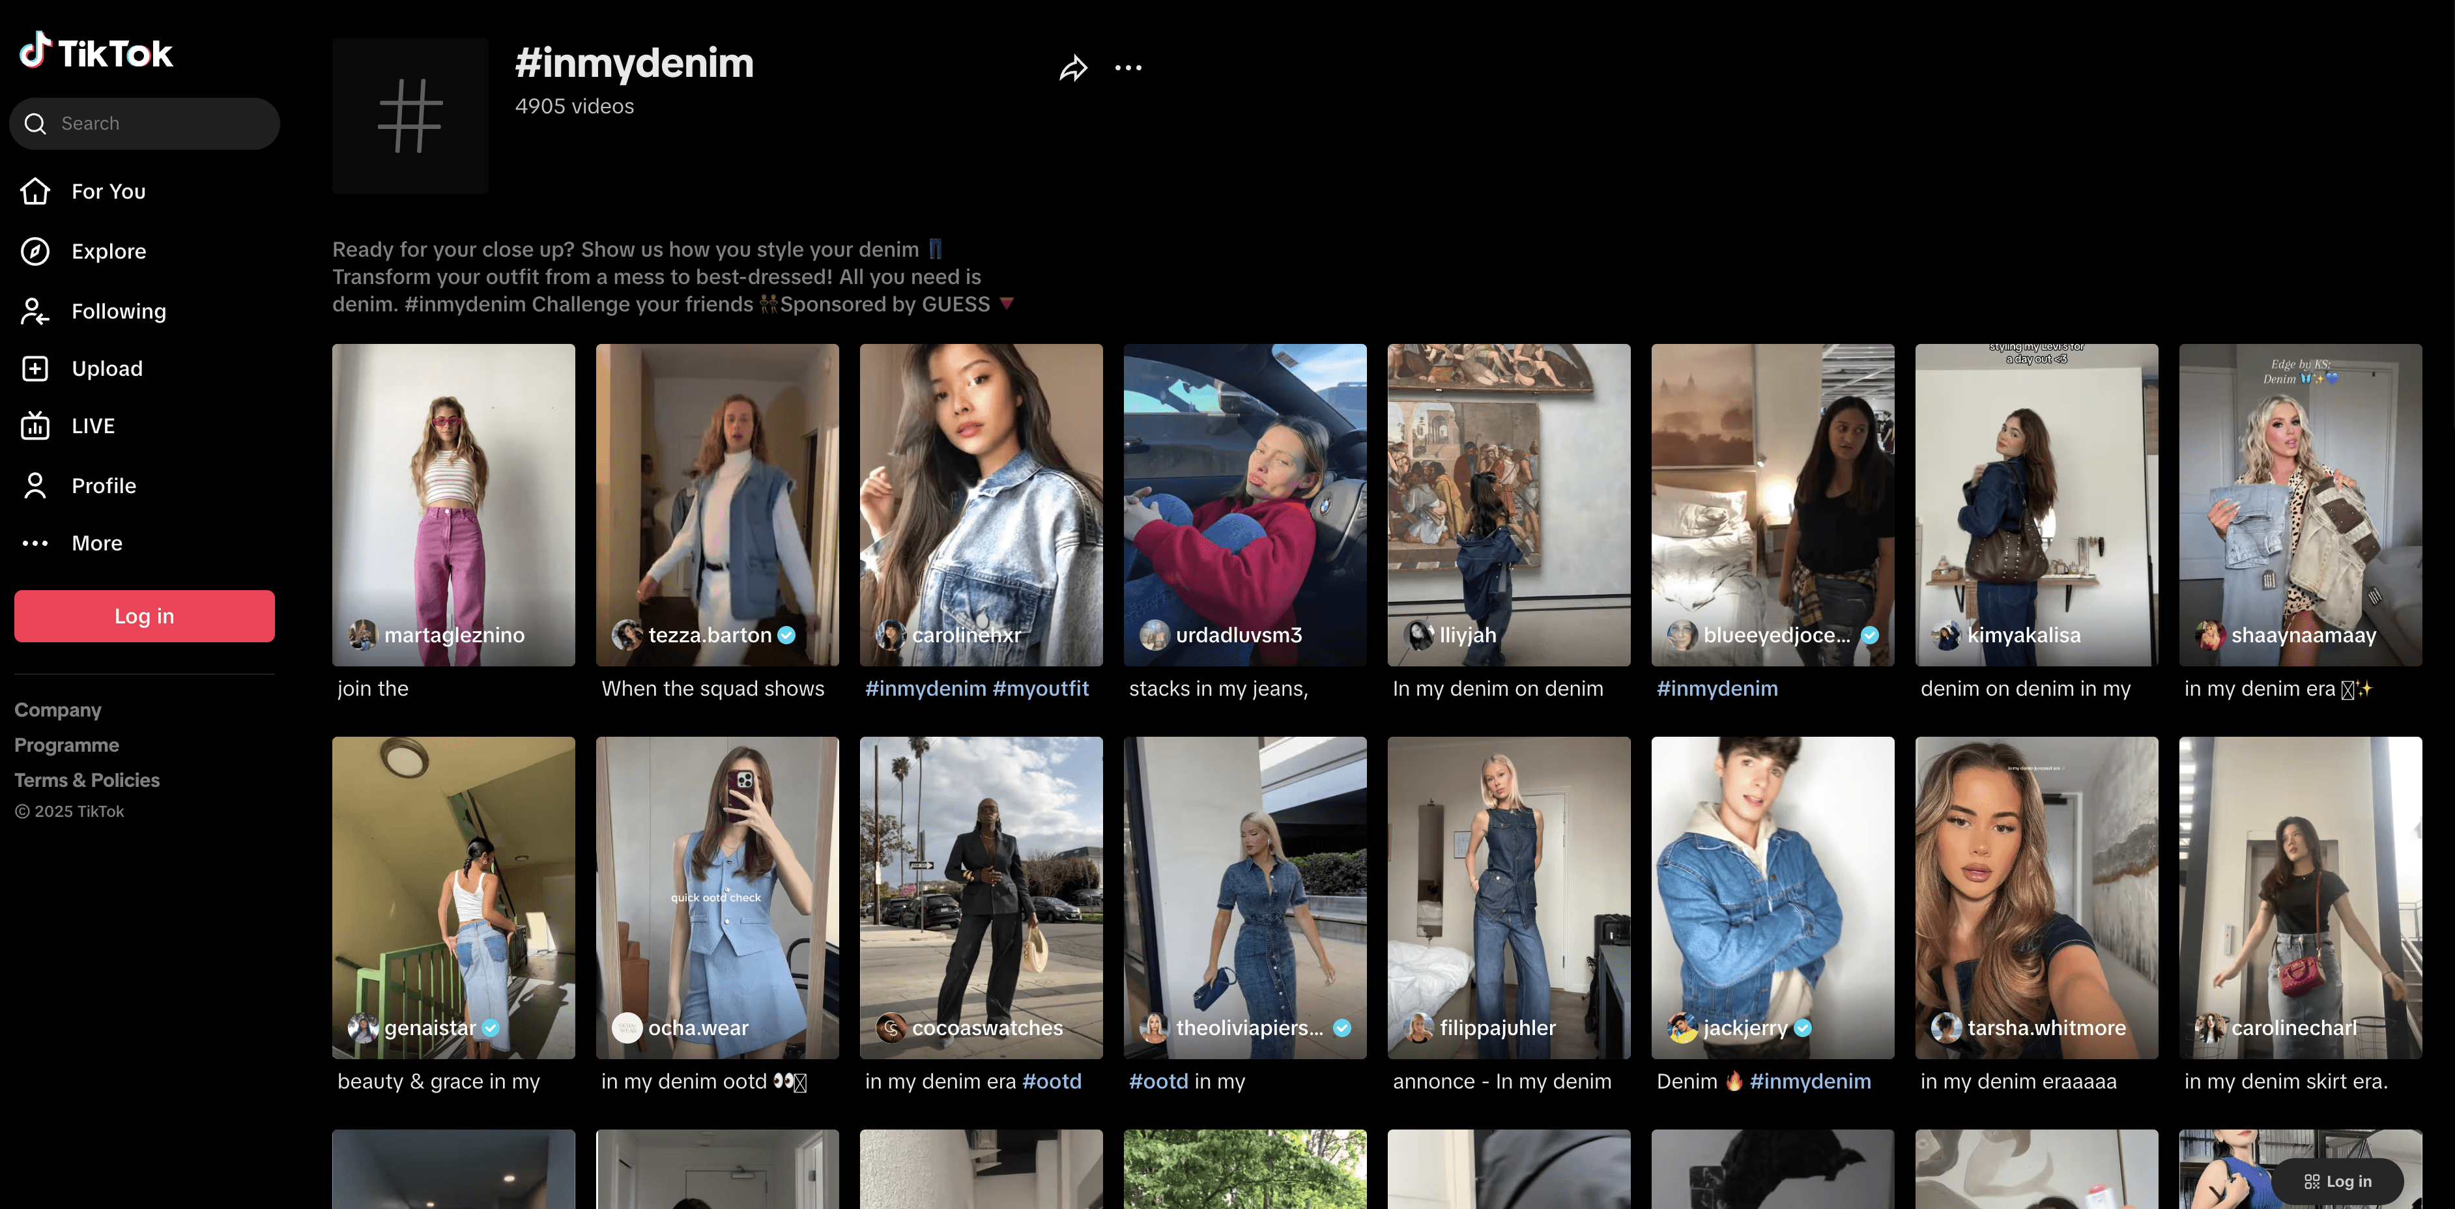Open the LIVE section
2455x1209 pixels.
coord(93,426)
